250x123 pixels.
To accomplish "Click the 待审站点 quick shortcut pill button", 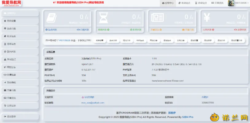I will click(140, 41).
